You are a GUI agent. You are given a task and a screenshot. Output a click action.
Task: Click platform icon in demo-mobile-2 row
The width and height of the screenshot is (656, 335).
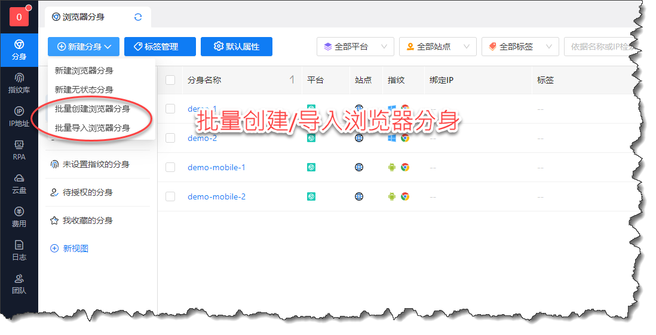[x=311, y=196]
